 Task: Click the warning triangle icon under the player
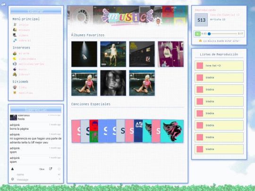(x=200, y=41)
